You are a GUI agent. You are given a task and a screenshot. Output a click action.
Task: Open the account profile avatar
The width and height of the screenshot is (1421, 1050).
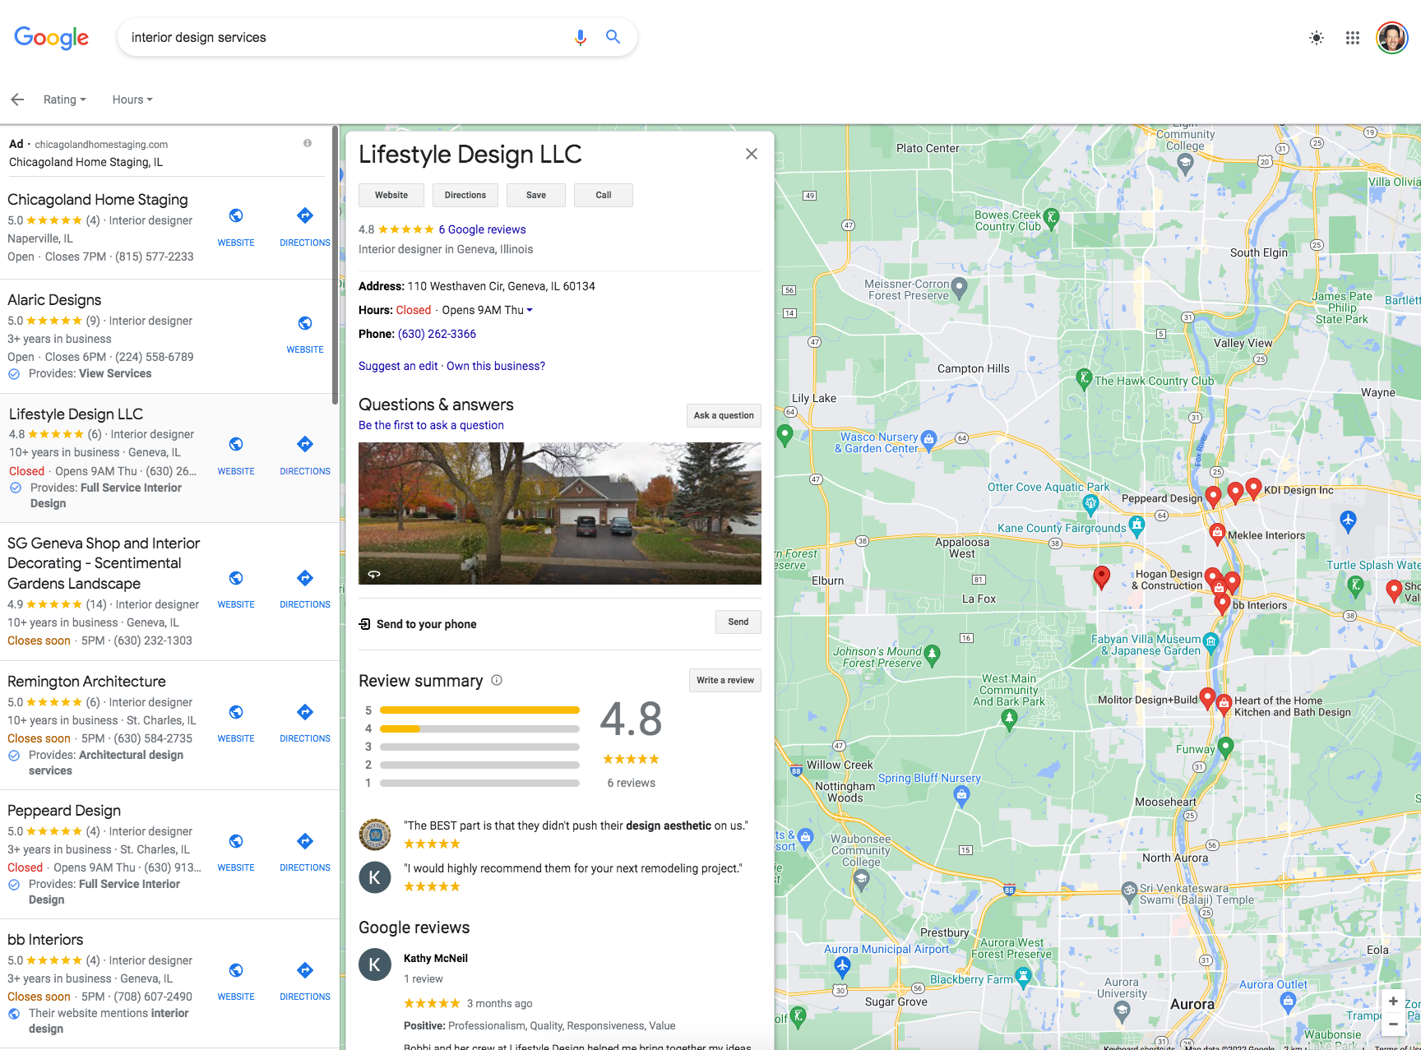coord(1392,38)
